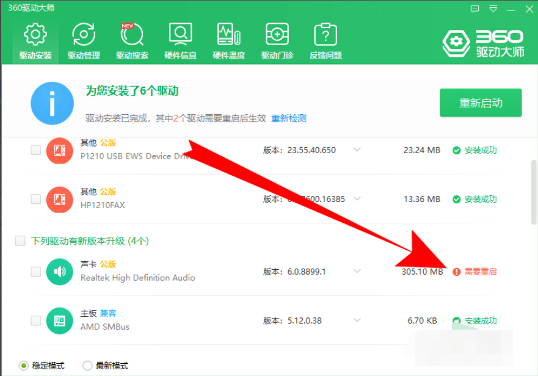
Task: Open the 驱动安装 gear icon tab
Action: [35, 41]
